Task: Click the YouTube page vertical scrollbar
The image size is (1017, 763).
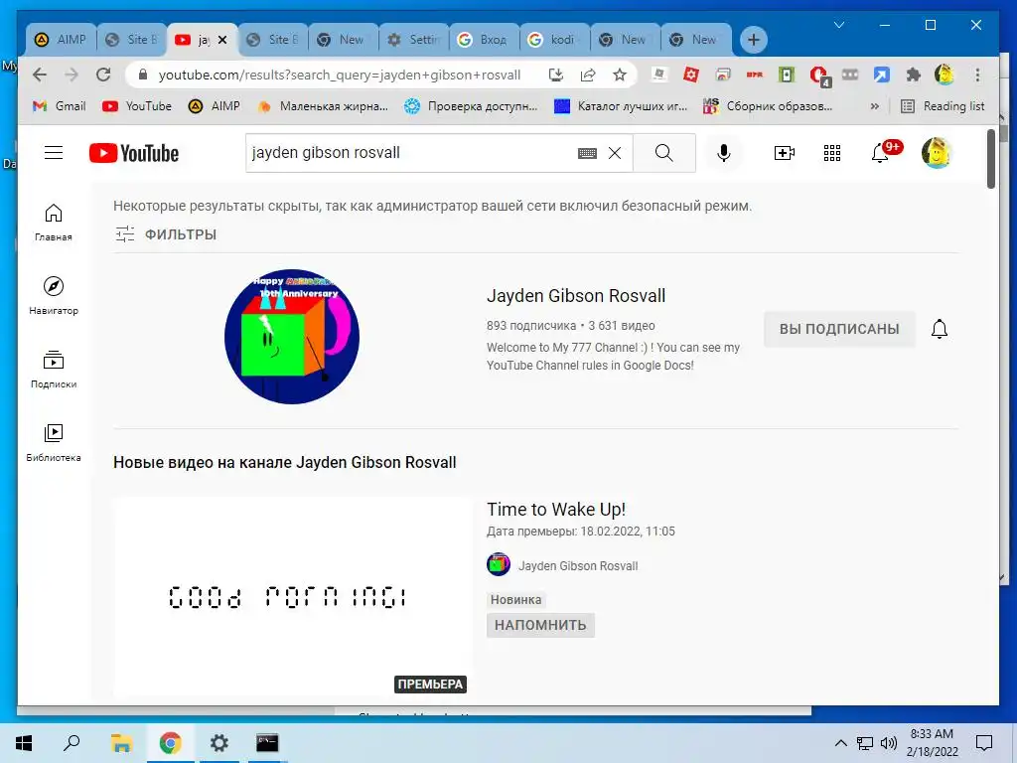Action: [990, 160]
